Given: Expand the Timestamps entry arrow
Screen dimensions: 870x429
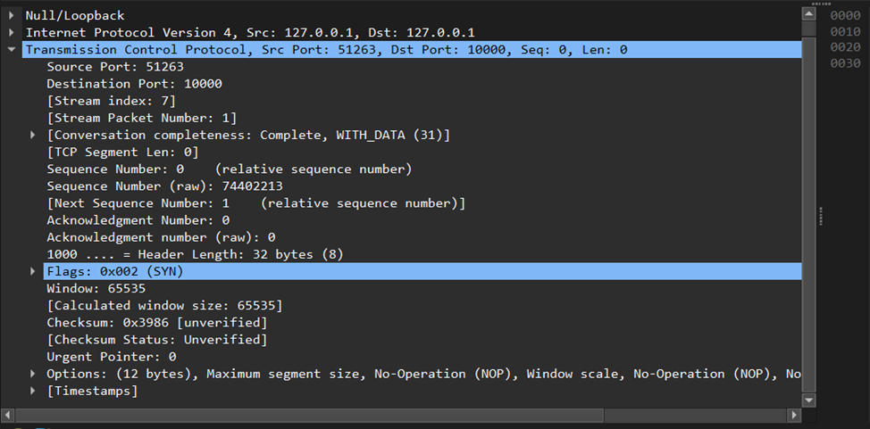Looking at the screenshot, I should tap(33, 391).
